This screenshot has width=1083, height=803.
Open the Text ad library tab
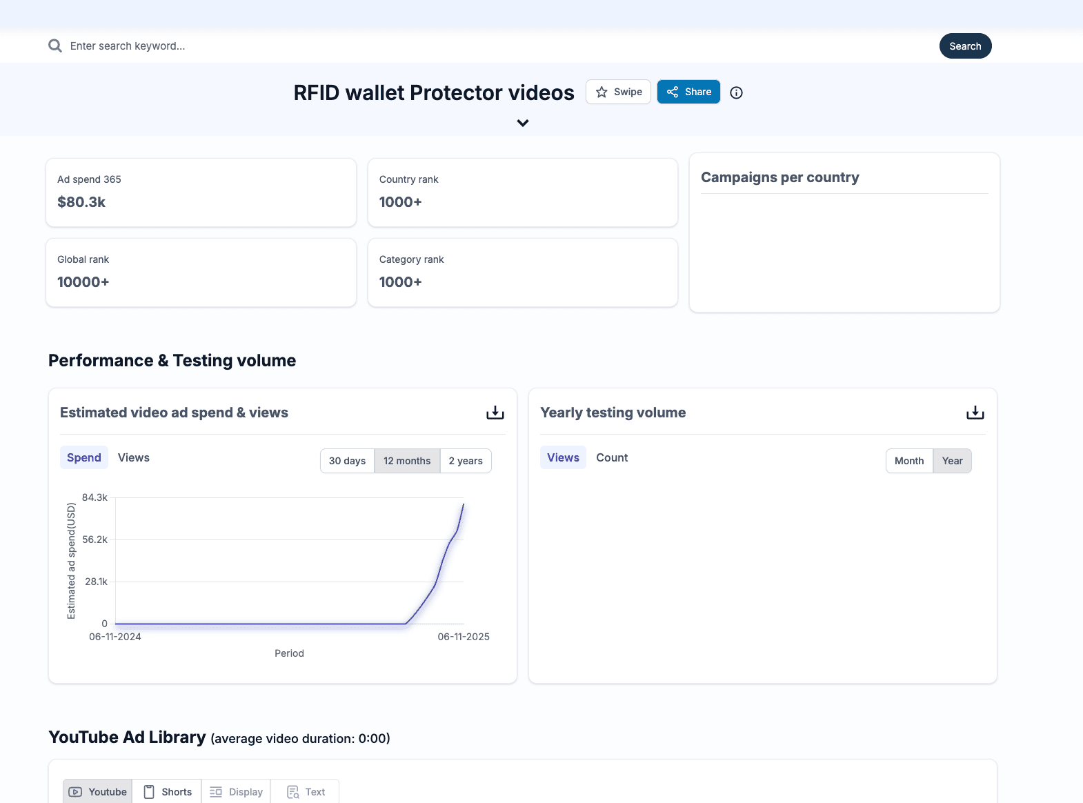pyautogui.click(x=306, y=792)
